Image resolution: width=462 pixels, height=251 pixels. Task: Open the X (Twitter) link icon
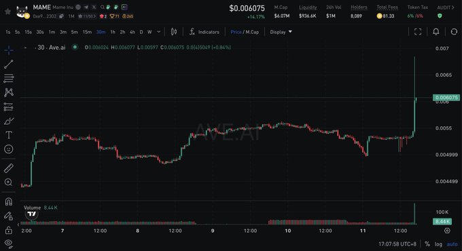coord(94,7)
